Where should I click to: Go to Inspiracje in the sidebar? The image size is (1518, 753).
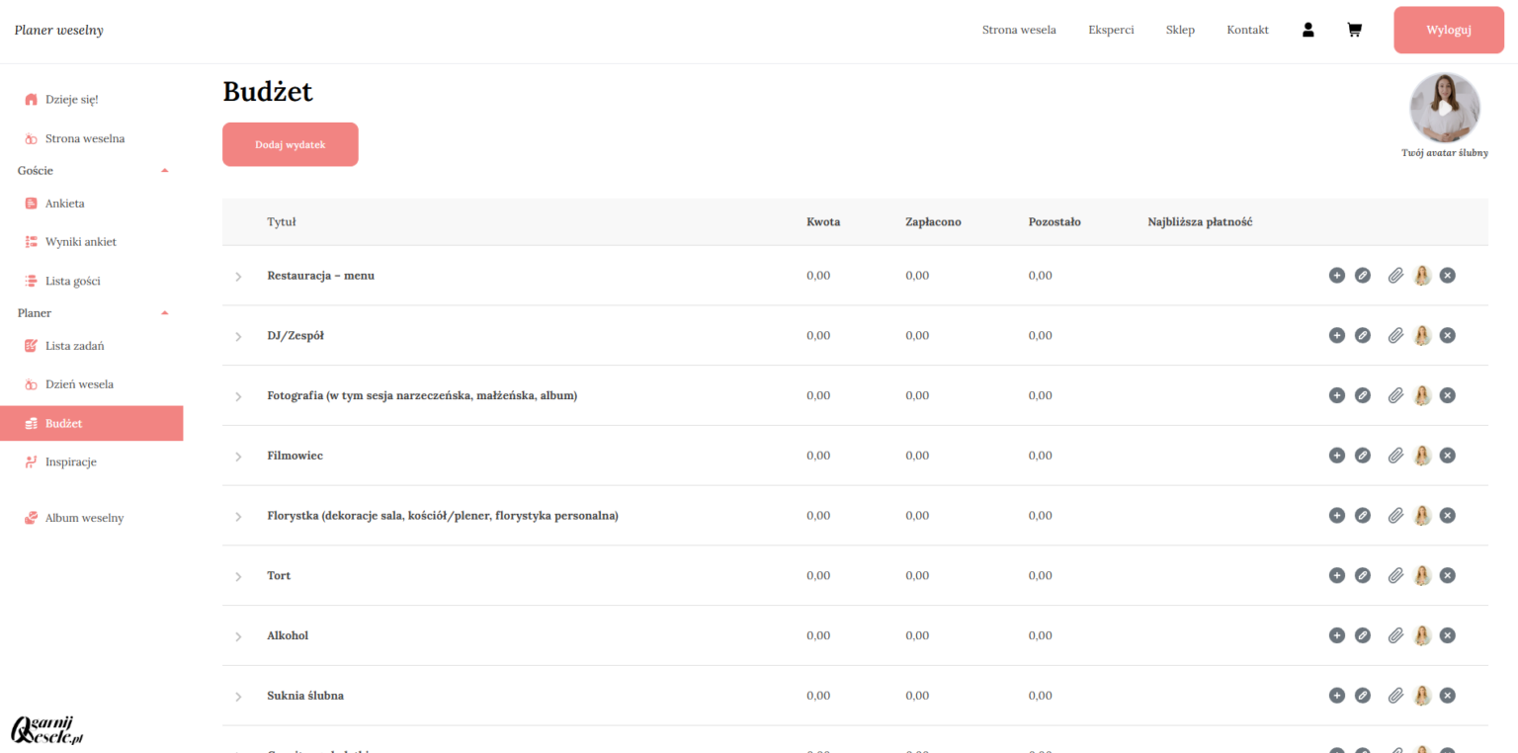(x=70, y=461)
